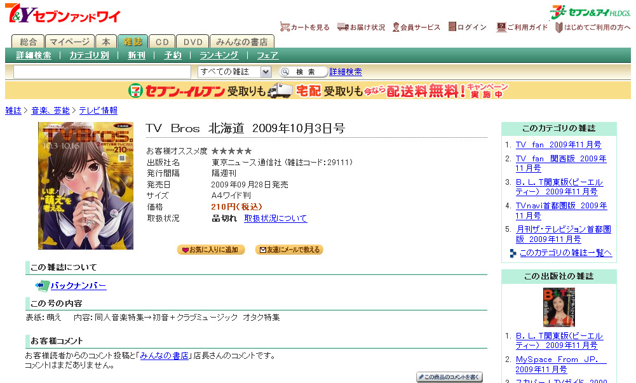The width and height of the screenshot is (636, 383).
Task: Open B.L.T関東版 link in category list
Action: pyautogui.click(x=559, y=187)
